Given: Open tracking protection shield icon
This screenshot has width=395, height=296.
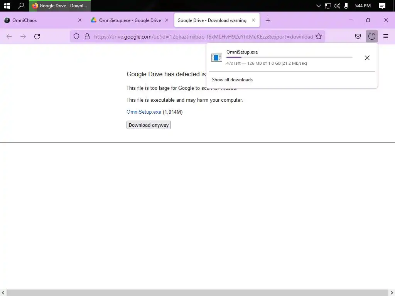Looking at the screenshot, I should tap(76, 37).
